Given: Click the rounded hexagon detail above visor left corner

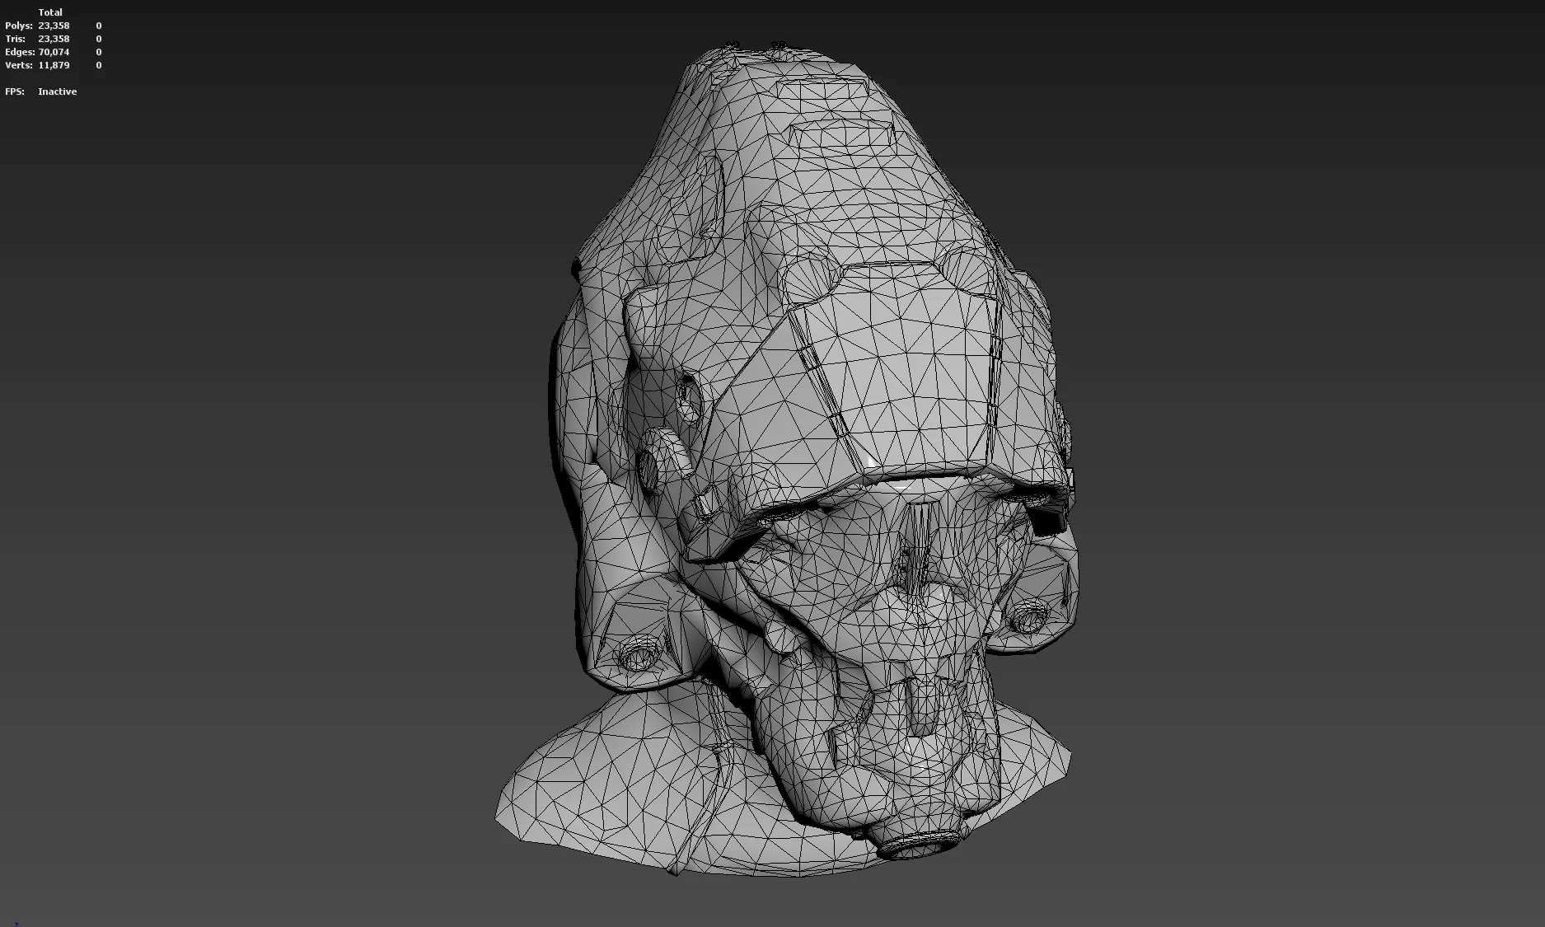Looking at the screenshot, I should pos(809,279).
